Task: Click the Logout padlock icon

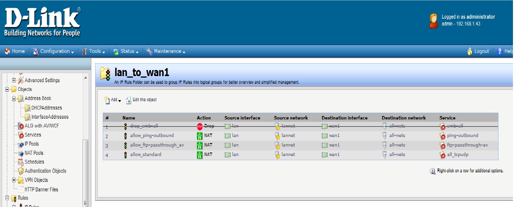Action: click(470, 51)
